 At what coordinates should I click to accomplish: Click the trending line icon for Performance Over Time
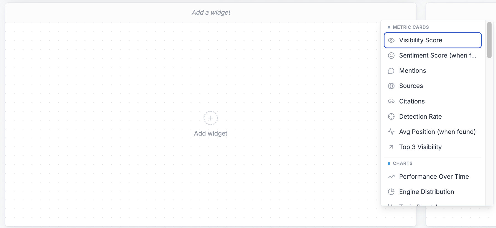point(391,177)
